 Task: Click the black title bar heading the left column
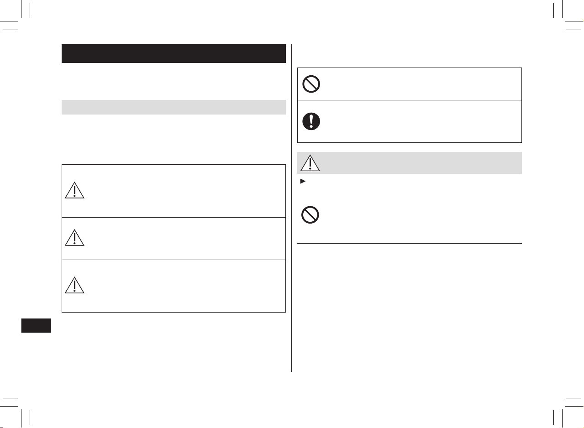(174, 53)
